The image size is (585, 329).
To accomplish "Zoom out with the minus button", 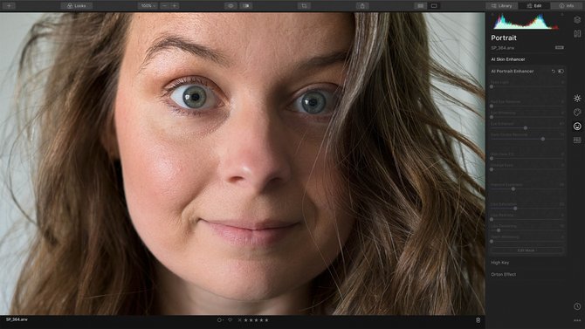I will click(x=164, y=5).
